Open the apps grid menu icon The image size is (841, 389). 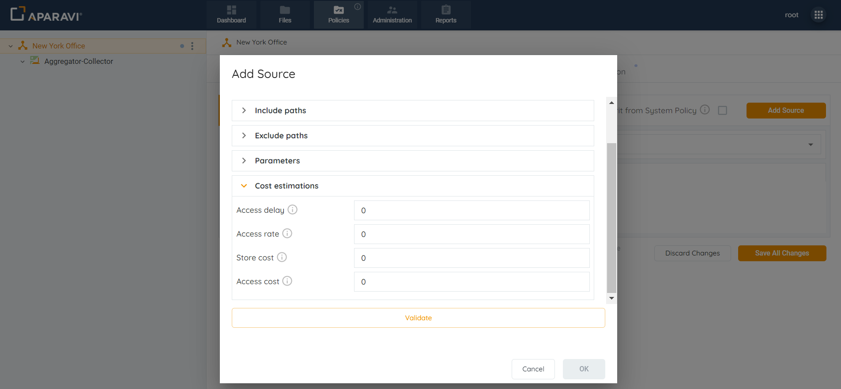point(818,15)
